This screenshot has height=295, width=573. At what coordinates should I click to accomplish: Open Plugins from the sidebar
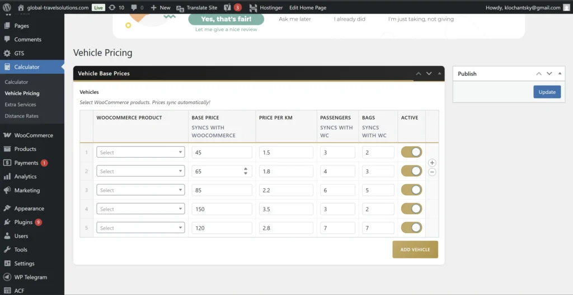[24, 222]
